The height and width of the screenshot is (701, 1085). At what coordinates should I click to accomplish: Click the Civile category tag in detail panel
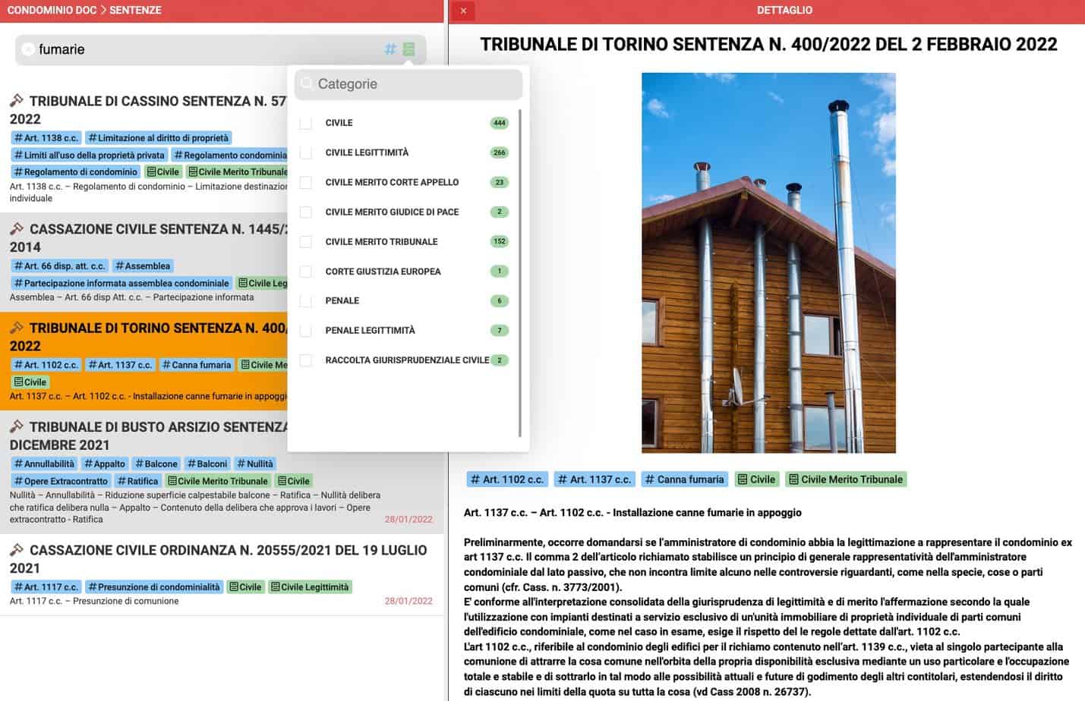pos(756,479)
